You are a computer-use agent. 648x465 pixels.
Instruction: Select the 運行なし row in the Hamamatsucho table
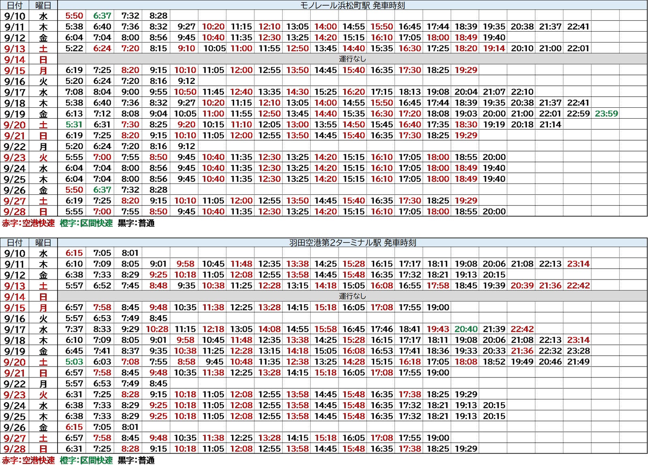click(352, 59)
